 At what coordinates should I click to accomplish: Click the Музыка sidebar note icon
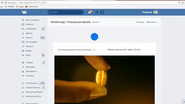coord(23,46)
